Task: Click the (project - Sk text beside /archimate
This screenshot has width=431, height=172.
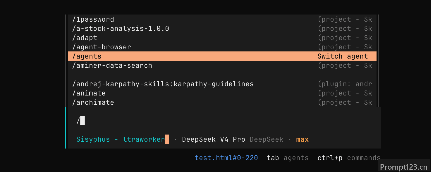Action: pos(345,102)
